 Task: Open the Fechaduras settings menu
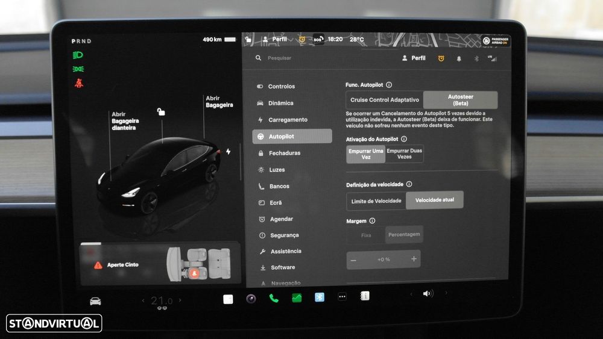click(280, 153)
